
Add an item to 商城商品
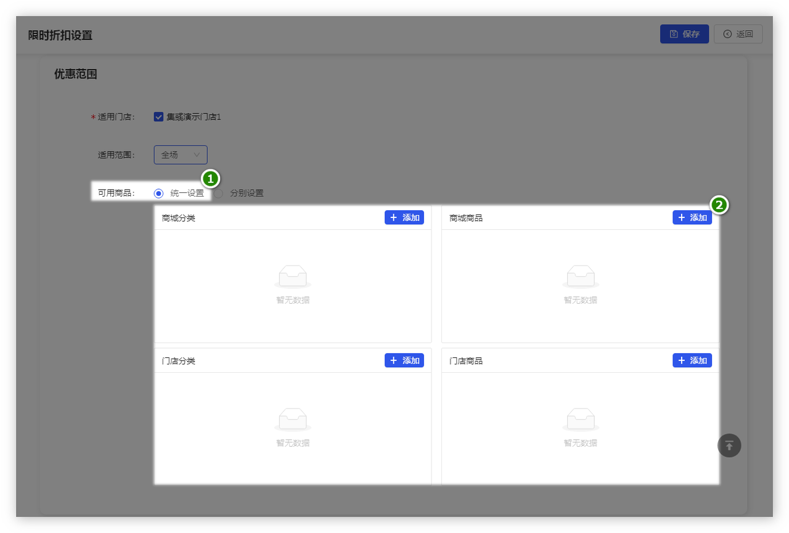pyautogui.click(x=692, y=218)
